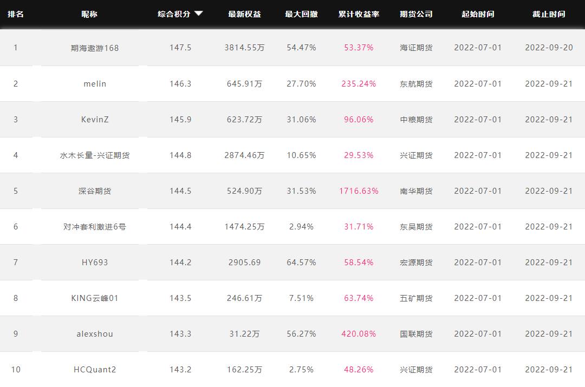
Task: Open nickname alexshou
Action: coord(95,334)
